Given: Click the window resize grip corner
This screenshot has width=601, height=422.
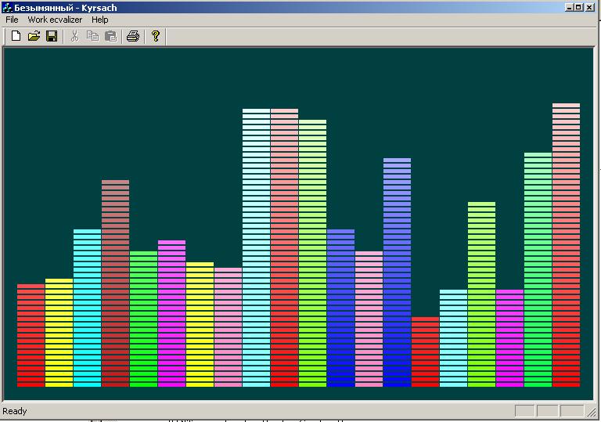Looking at the screenshot, I should (x=592, y=412).
